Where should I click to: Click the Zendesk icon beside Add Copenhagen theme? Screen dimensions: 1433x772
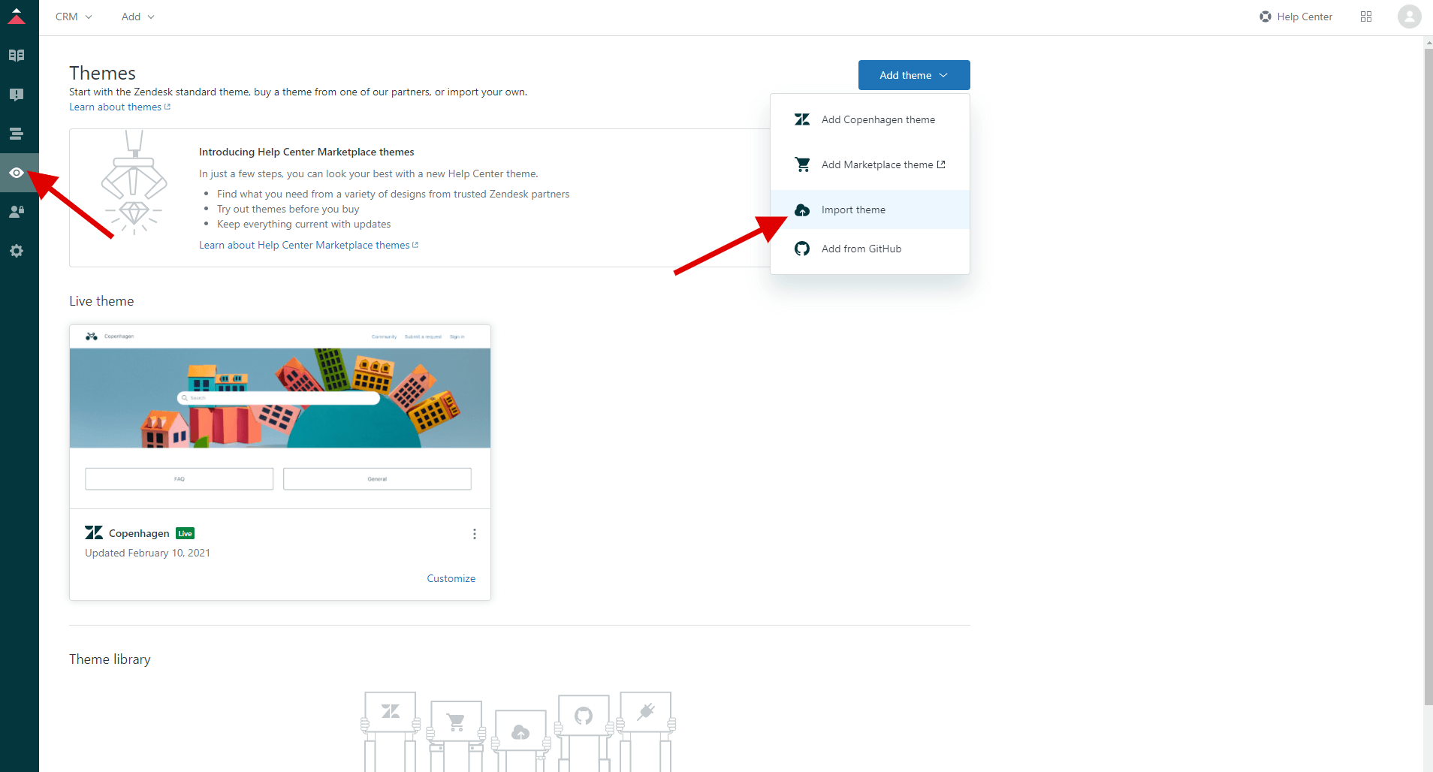tap(802, 119)
